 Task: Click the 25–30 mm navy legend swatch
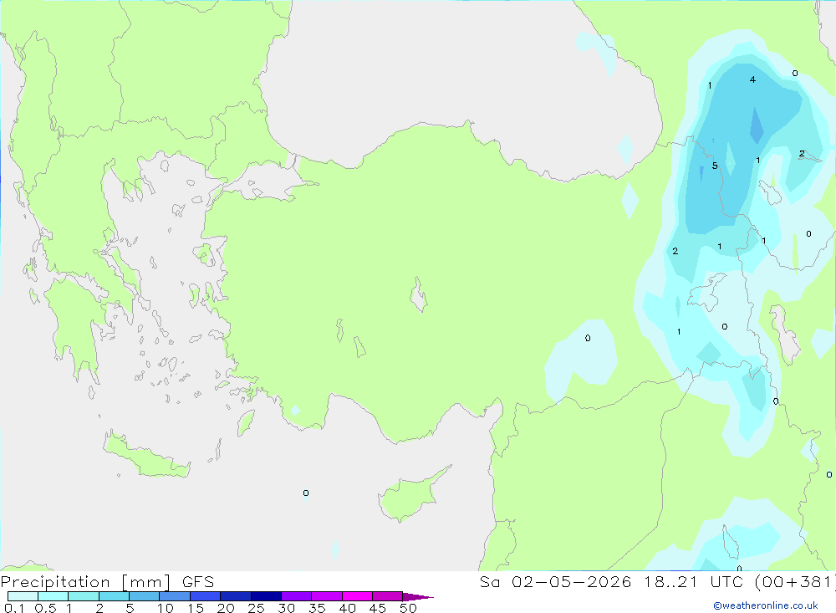tap(266, 596)
